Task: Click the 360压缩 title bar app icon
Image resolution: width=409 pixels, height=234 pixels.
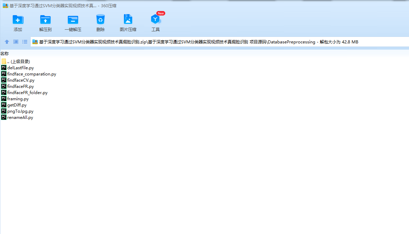Action: [x=6, y=6]
